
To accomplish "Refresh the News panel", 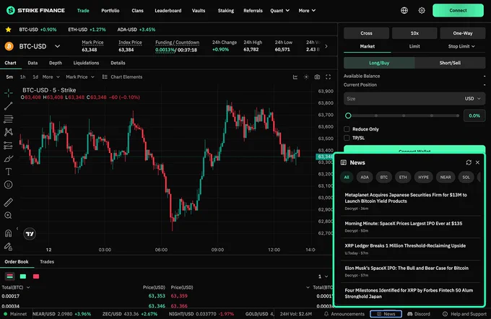I will pos(469,162).
